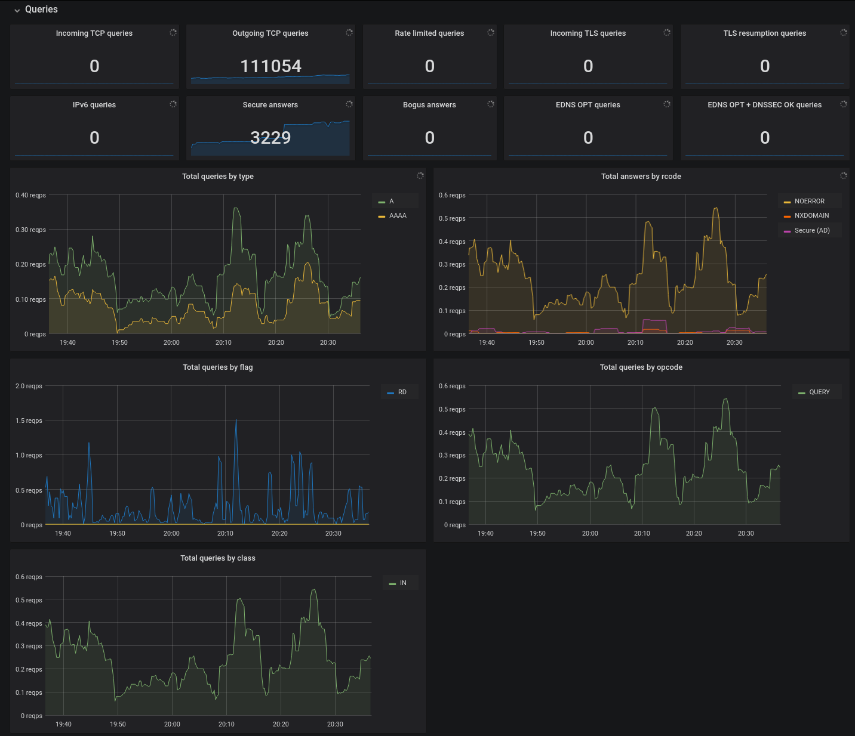Click the yellow color swatch beside AAAA
The height and width of the screenshot is (736, 855).
pyautogui.click(x=382, y=217)
